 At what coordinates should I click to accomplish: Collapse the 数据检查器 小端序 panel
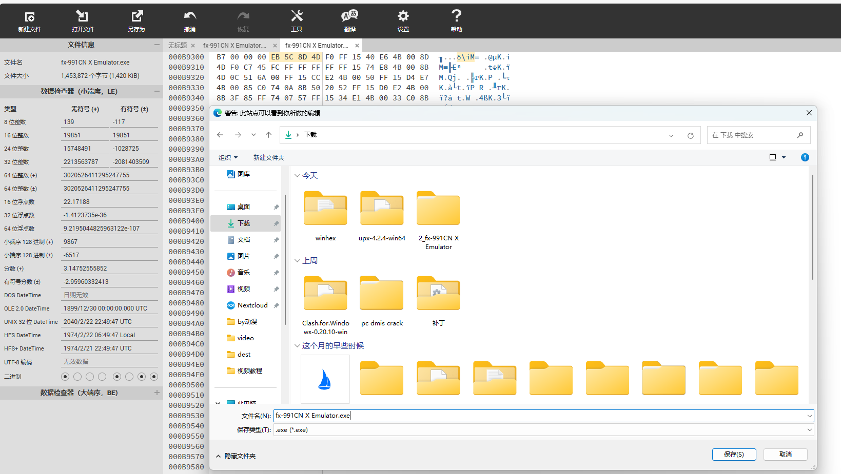pyautogui.click(x=157, y=92)
